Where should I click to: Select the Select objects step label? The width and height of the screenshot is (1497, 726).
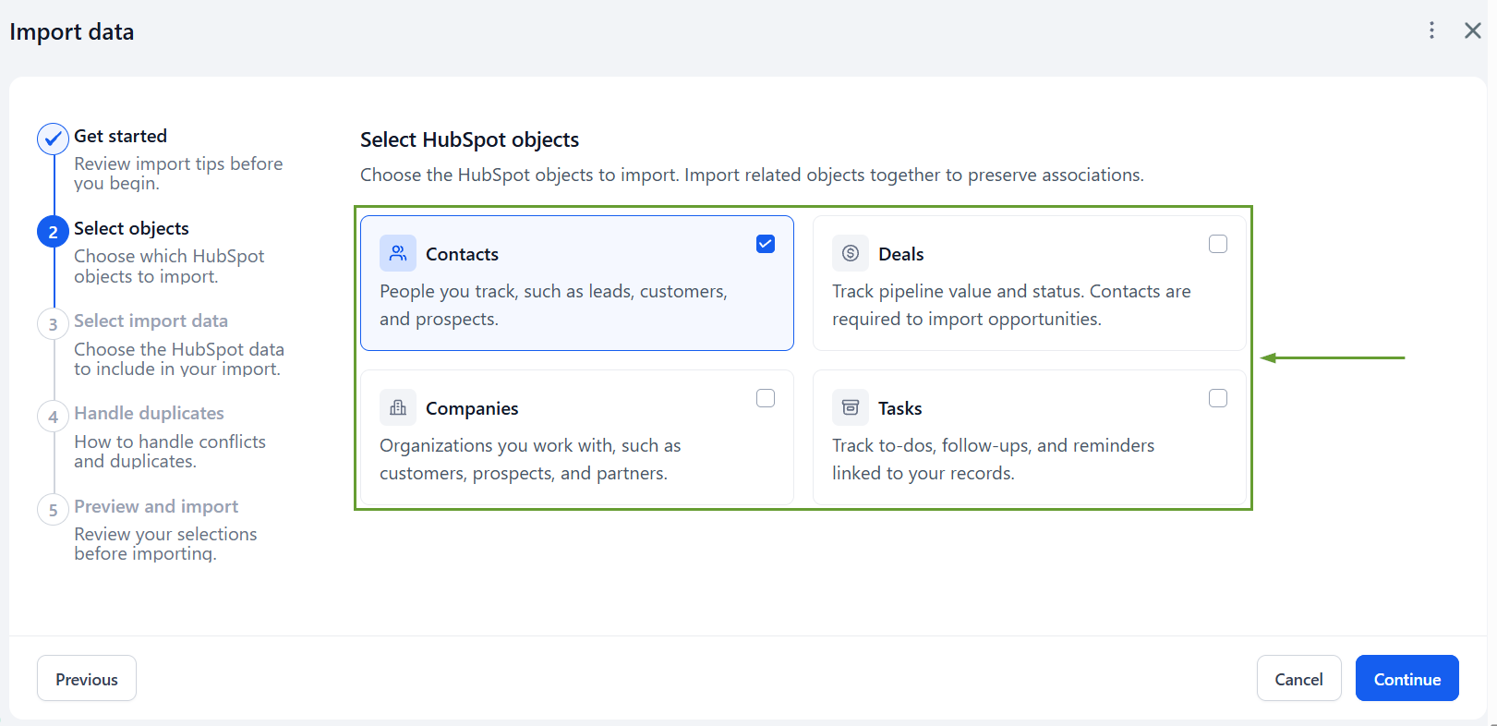131,228
